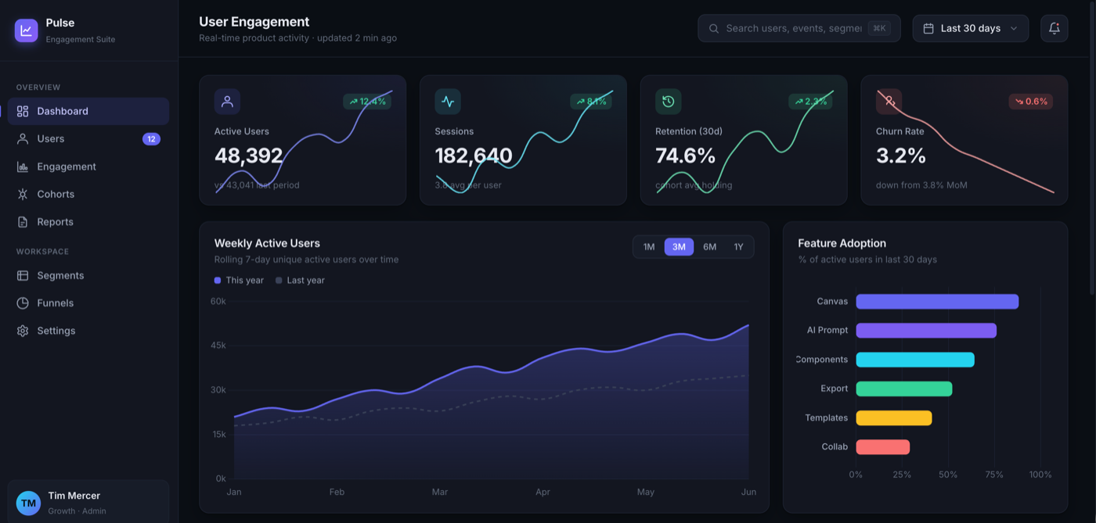Click the 2.3% retention growth badge

[x=811, y=102]
